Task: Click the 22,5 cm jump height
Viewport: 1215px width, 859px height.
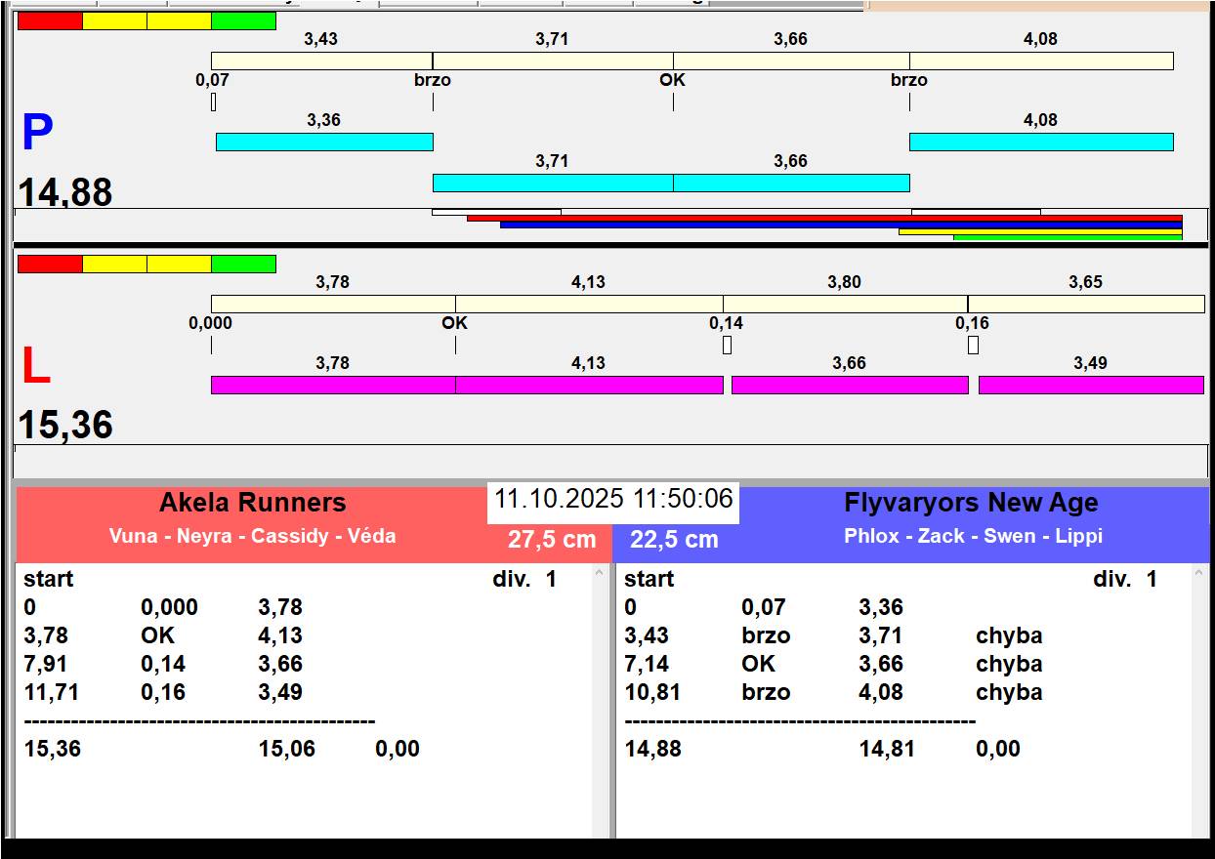Action: coord(674,539)
